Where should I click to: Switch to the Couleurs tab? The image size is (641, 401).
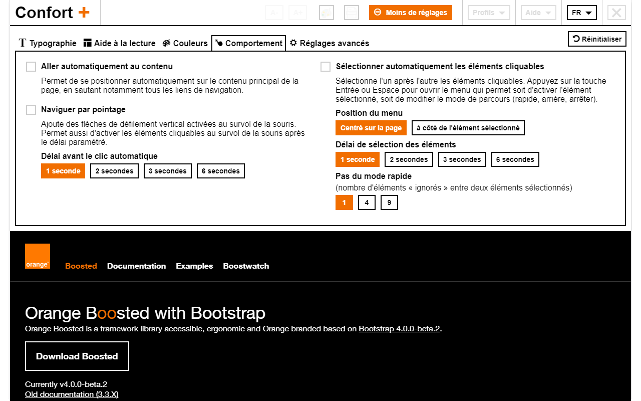click(x=185, y=43)
